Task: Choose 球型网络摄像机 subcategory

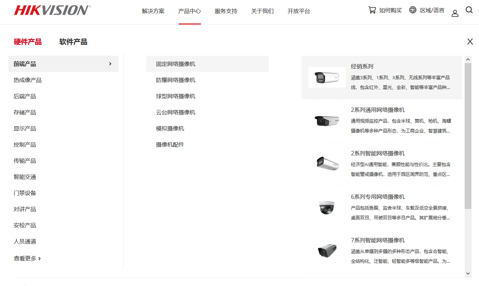Action: click(176, 96)
